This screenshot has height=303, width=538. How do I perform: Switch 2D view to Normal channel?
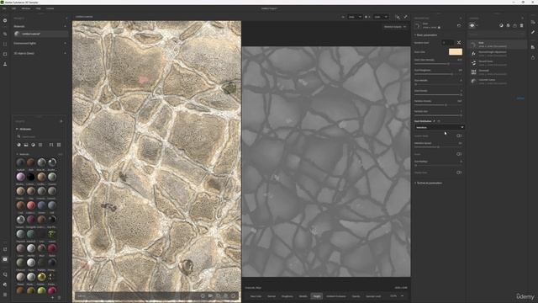tap(272, 296)
